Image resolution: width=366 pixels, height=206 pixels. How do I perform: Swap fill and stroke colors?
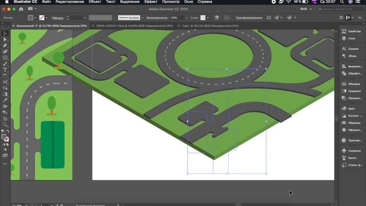point(7,131)
